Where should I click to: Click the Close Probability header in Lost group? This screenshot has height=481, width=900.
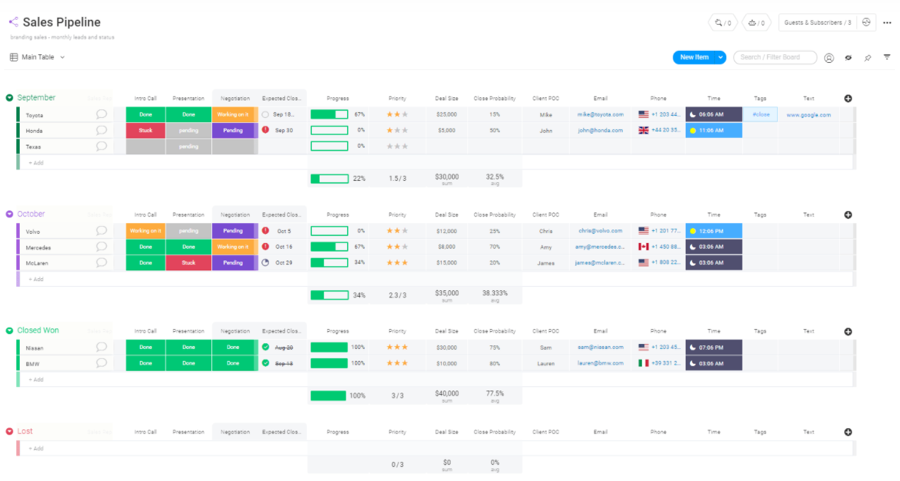pos(495,432)
